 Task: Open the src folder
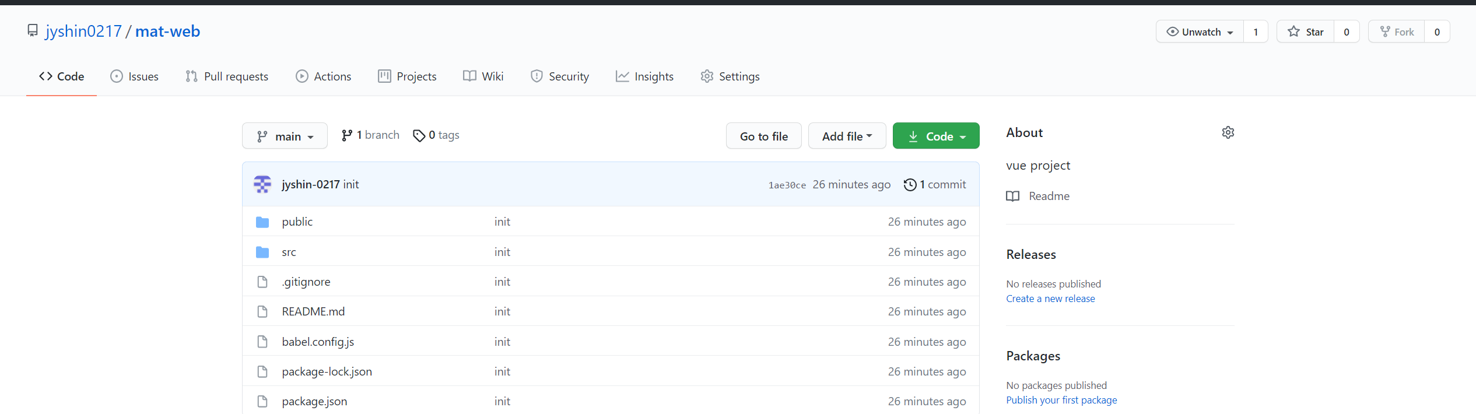coord(289,252)
